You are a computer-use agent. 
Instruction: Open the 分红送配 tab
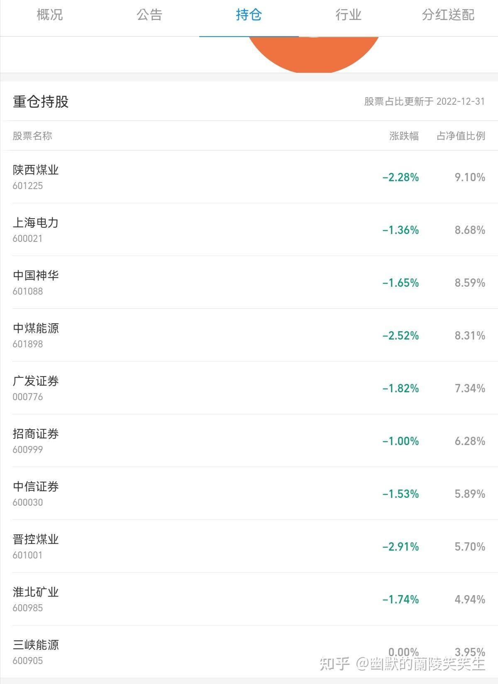[x=448, y=15]
